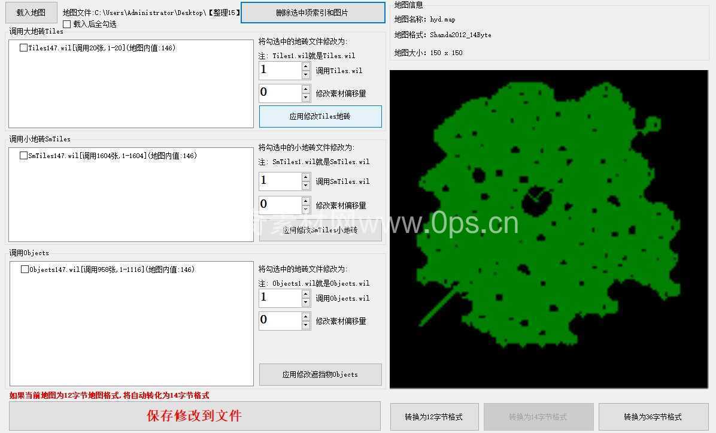Click 转换为12字节格式 button

coord(434,417)
